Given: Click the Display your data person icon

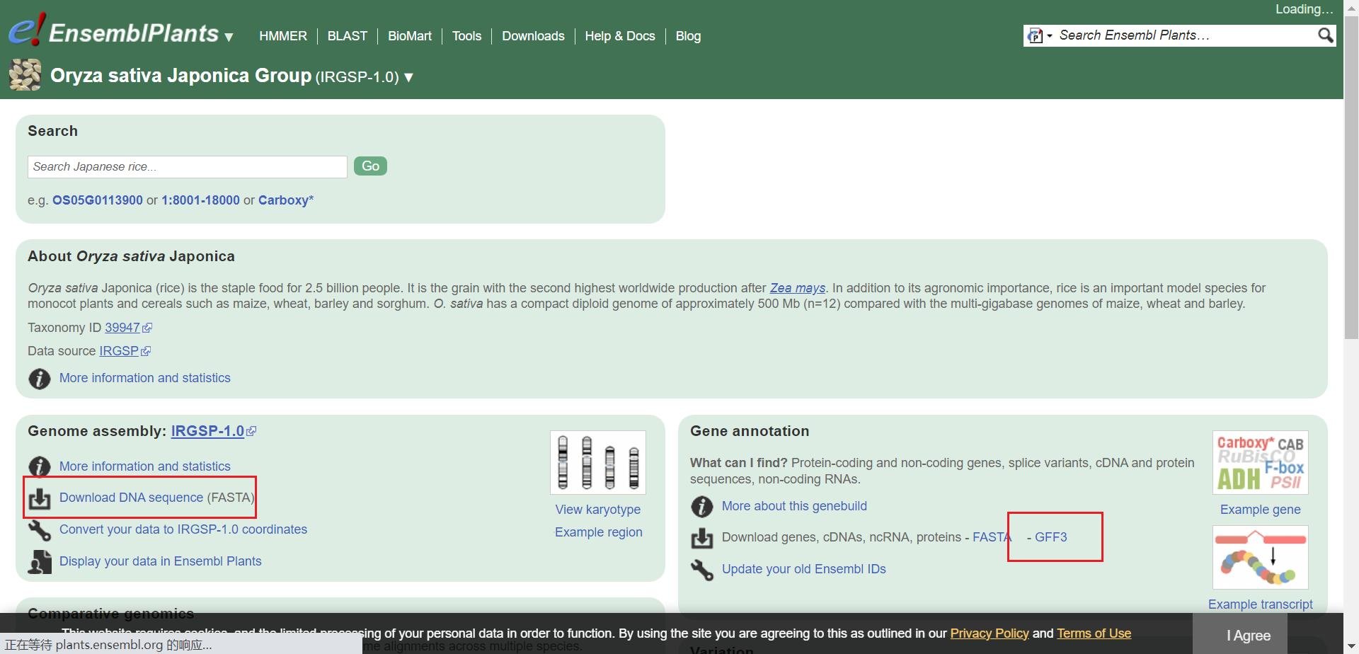Looking at the screenshot, I should point(39,562).
